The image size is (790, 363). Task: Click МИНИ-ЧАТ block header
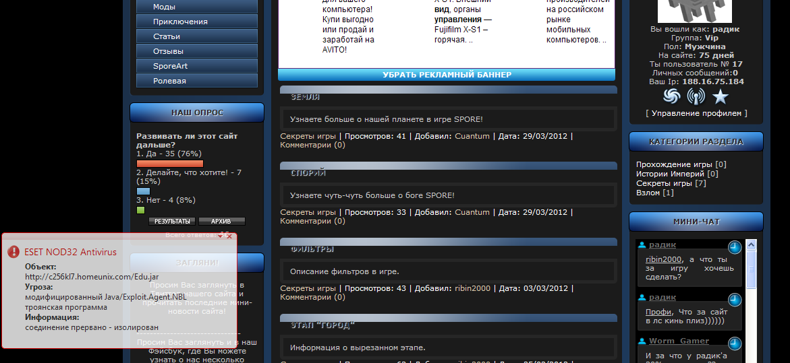coord(696,222)
